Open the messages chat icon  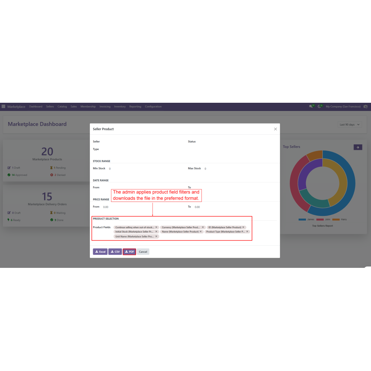[311, 106]
